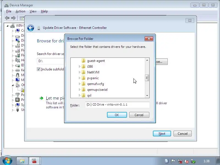Click the processor chip icon in Device Manager tree
This screenshot has height=165, width=220.
point(18,100)
